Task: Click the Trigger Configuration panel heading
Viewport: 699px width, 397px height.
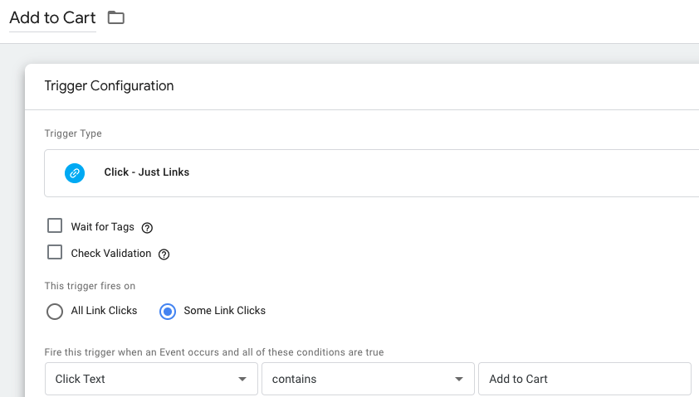Action: [x=109, y=86]
